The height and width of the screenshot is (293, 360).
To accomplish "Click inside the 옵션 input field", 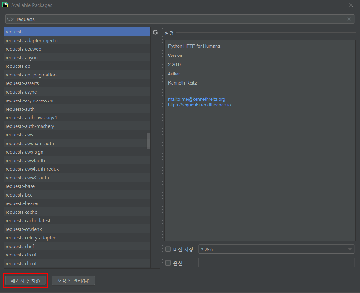I will [276, 263].
